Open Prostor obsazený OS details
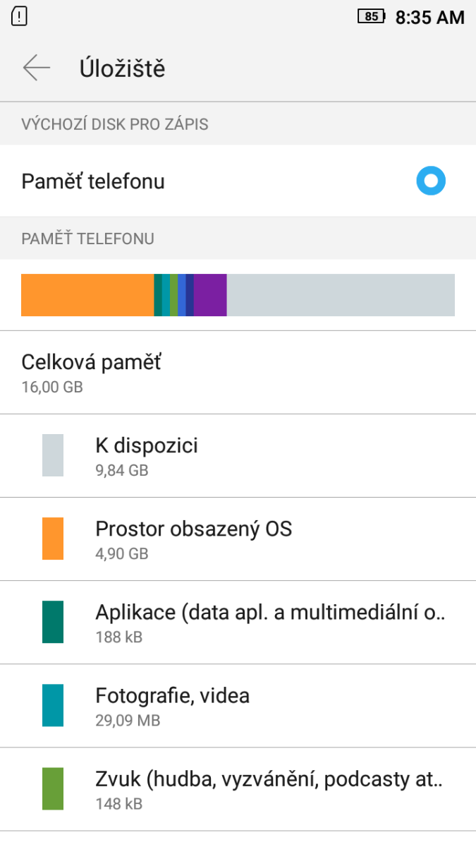Image resolution: width=476 pixels, height=847 pixels. 268,539
